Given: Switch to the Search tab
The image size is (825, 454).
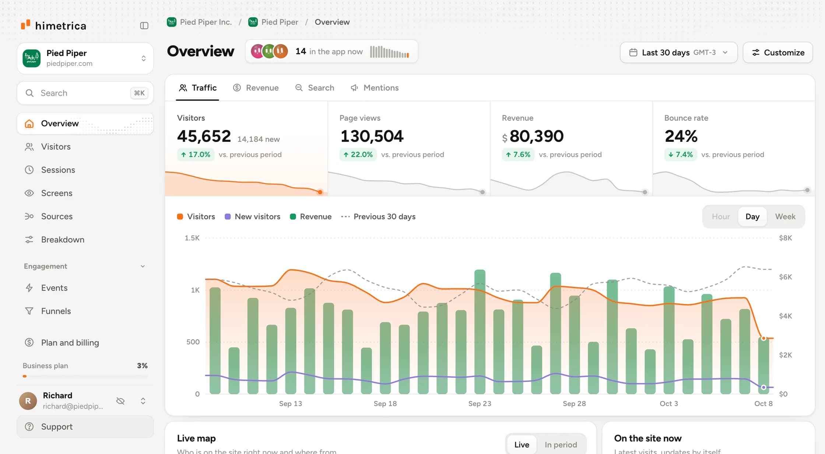Looking at the screenshot, I should click(315, 88).
